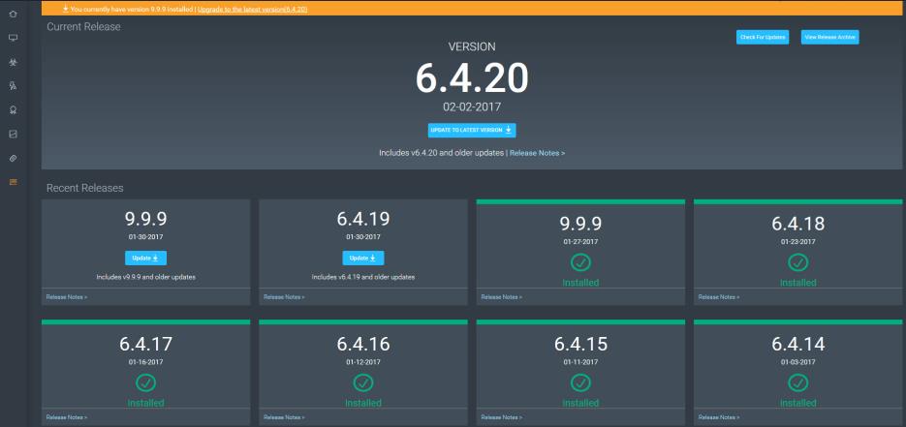Click the monitor icon in sidebar
Screen dimensions: 906x427
14,39
